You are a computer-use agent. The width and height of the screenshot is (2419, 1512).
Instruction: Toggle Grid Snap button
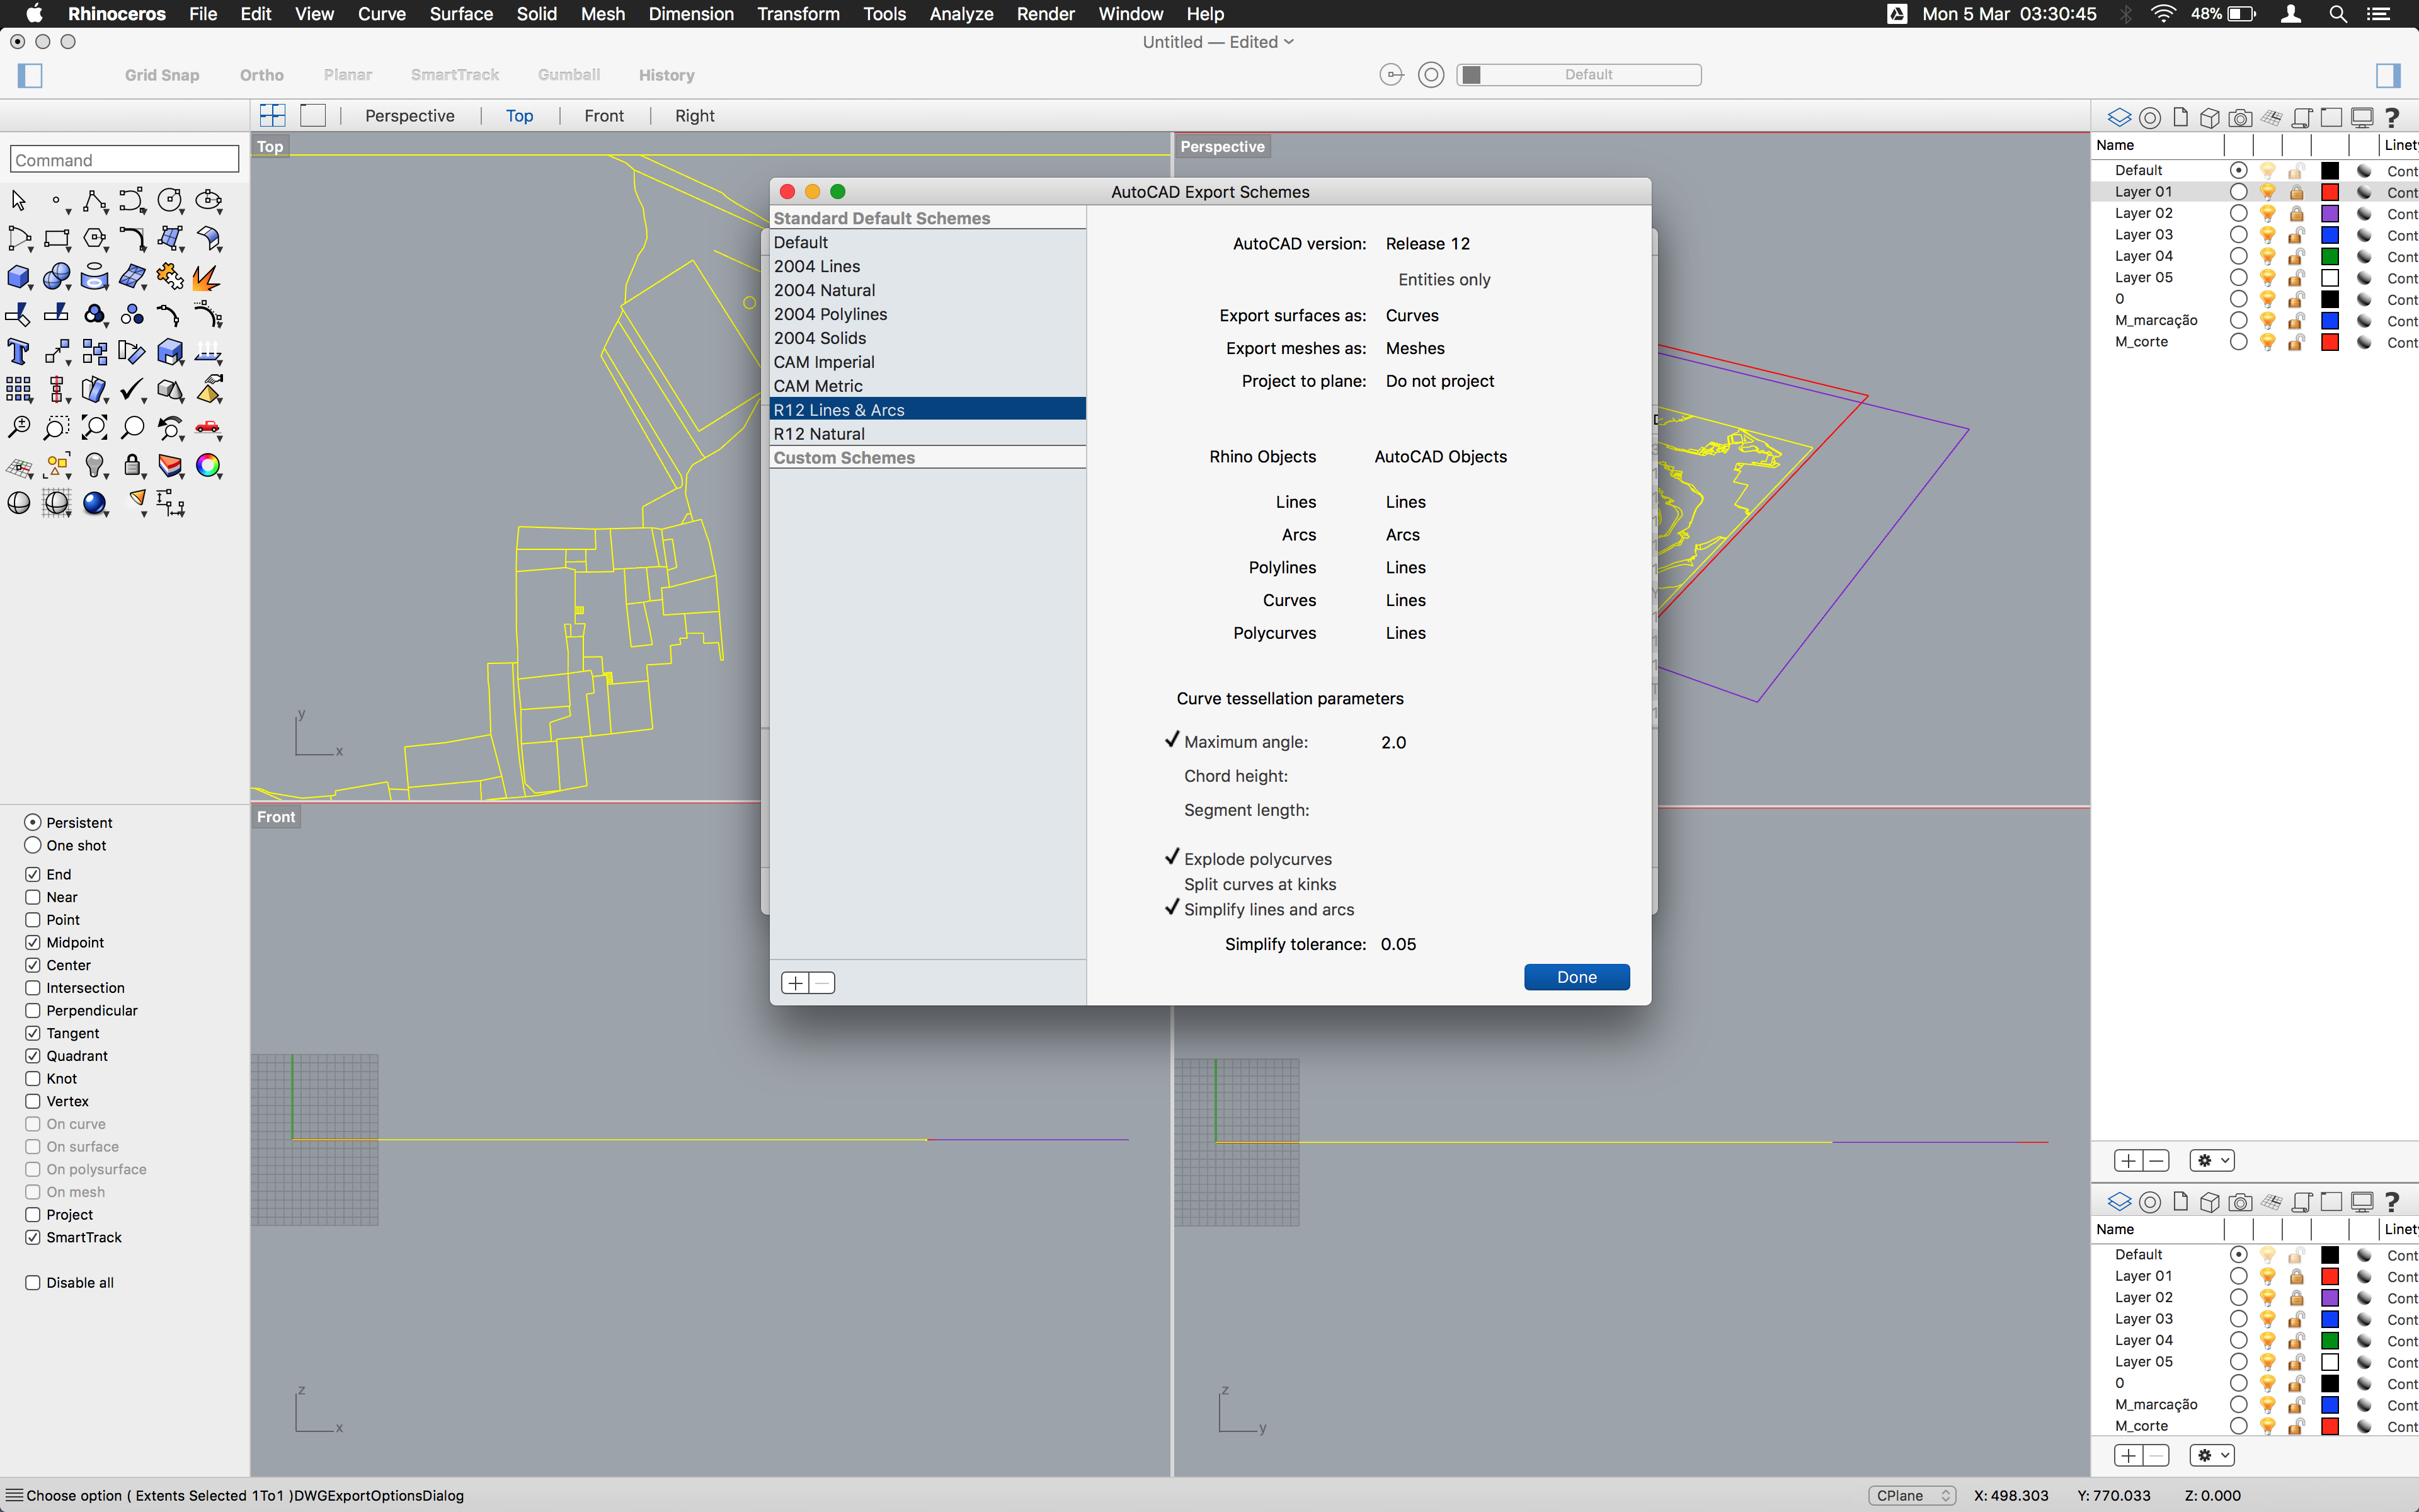click(162, 75)
